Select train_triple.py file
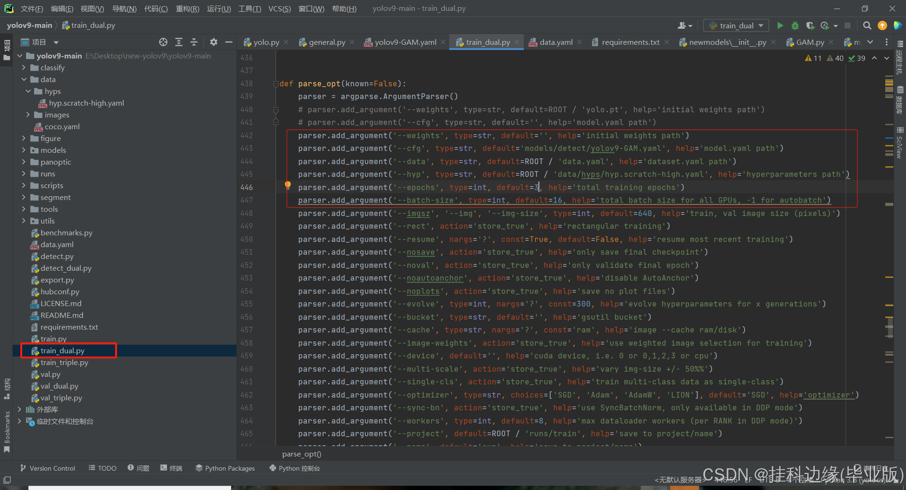The height and width of the screenshot is (490, 906). pyautogui.click(x=64, y=362)
